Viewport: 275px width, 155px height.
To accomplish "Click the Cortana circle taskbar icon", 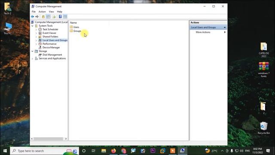I will coord(84,151).
